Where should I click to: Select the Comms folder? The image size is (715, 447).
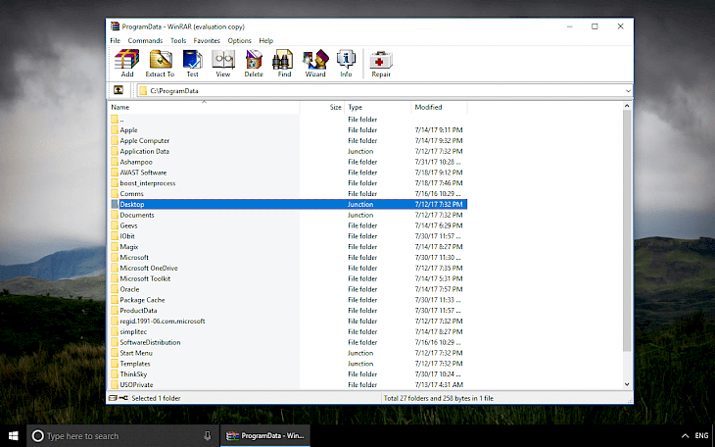(288, 193)
